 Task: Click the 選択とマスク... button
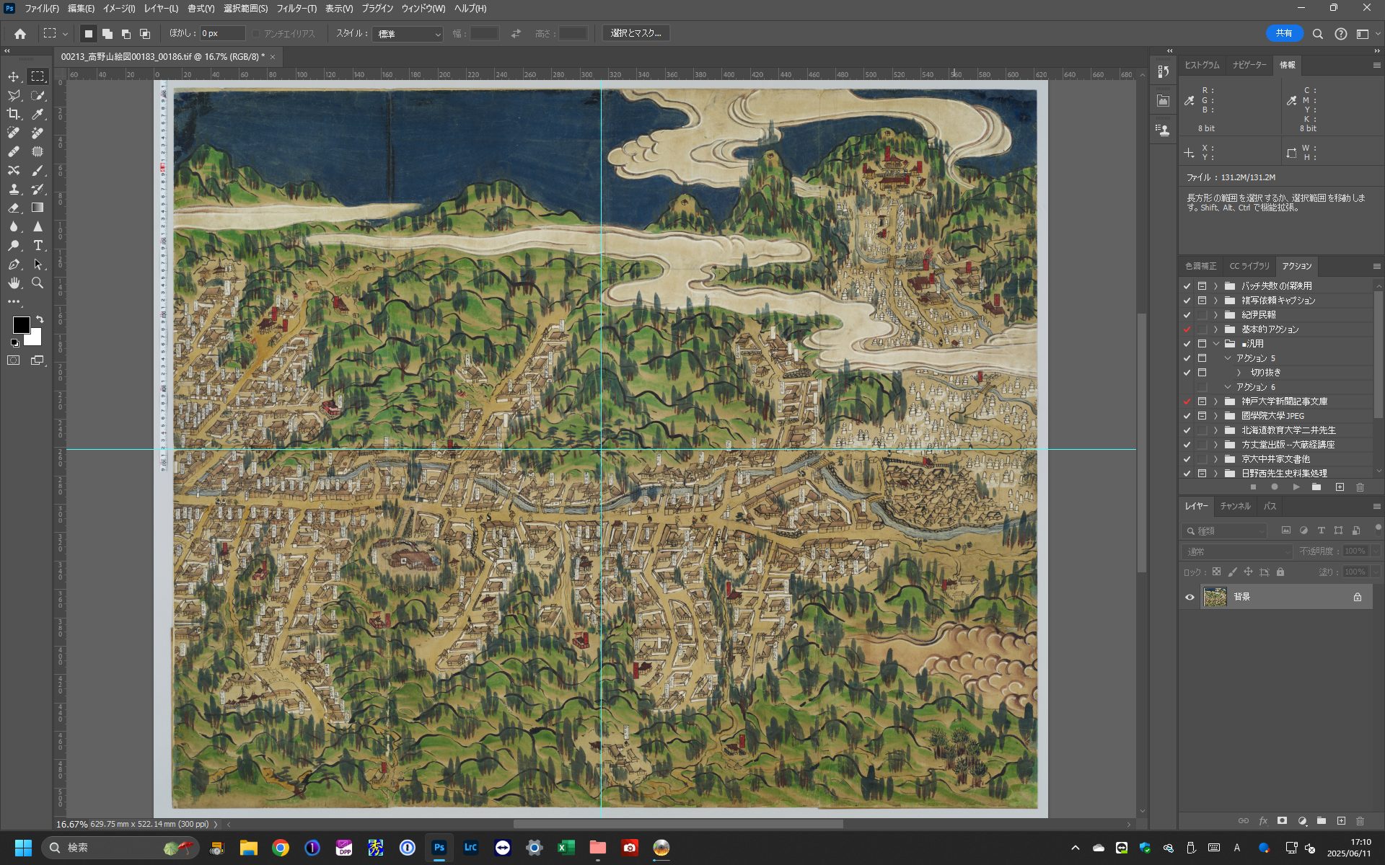636,33
